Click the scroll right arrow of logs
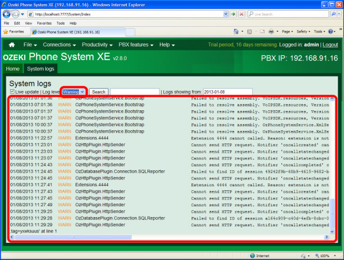Image resolution: width=344 pixels, height=260 pixels. [x=327, y=237]
